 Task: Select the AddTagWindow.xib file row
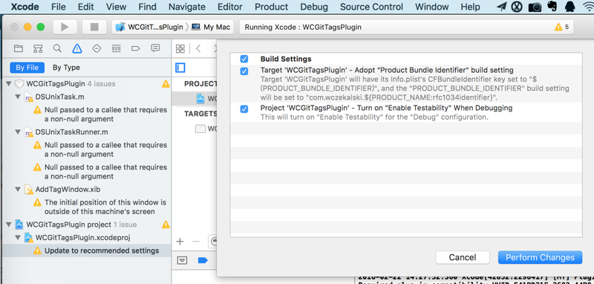(87, 189)
